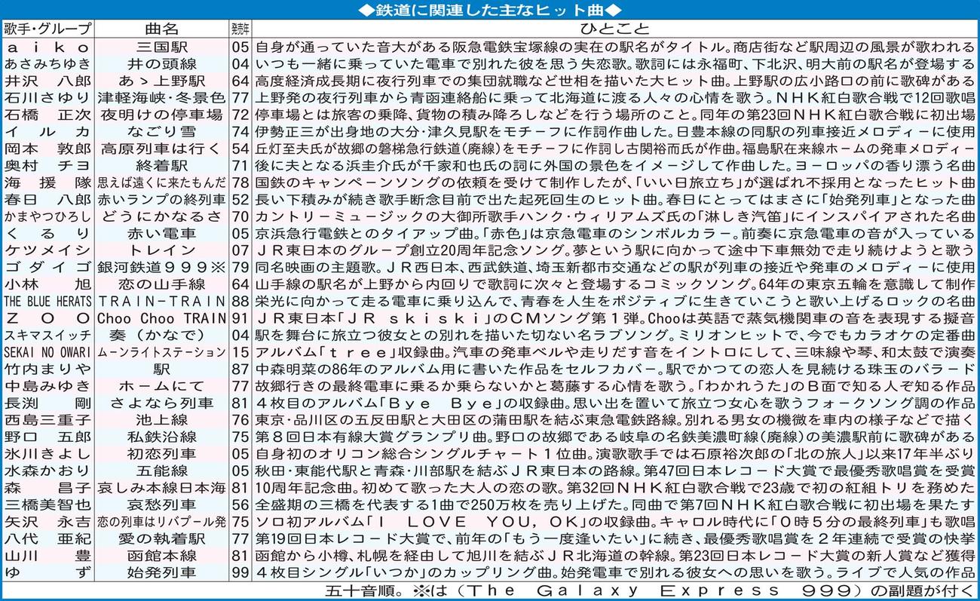Select song title 池上線

click(x=161, y=420)
